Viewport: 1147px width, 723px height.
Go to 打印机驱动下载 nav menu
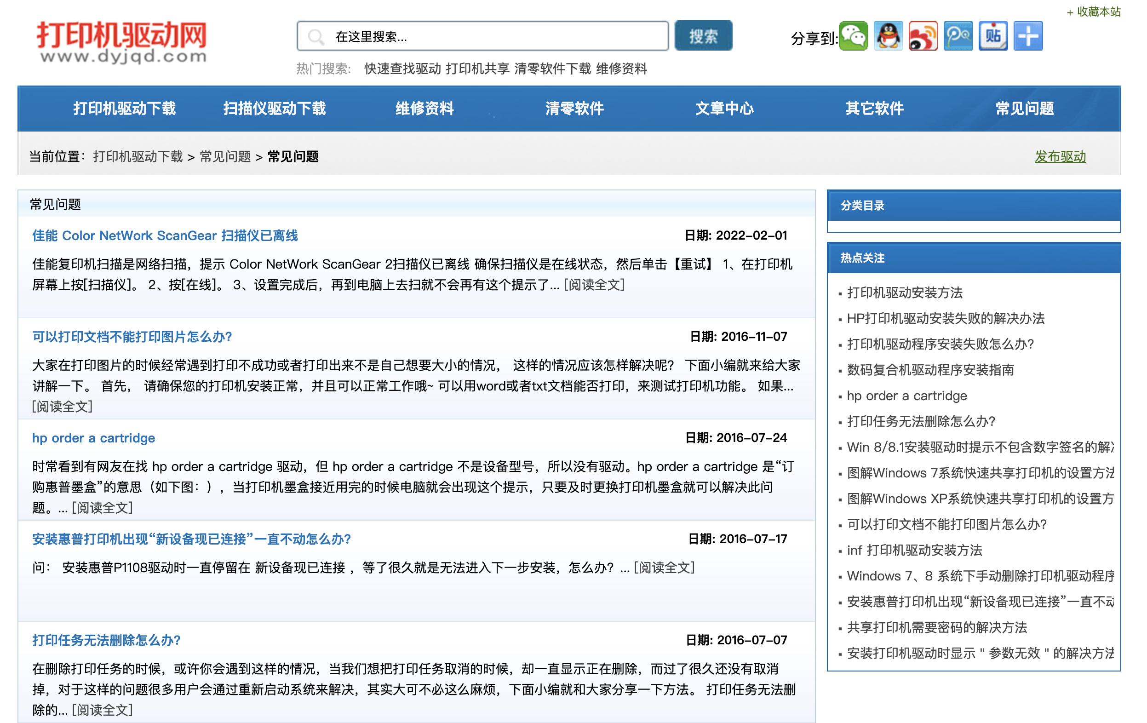(x=124, y=109)
